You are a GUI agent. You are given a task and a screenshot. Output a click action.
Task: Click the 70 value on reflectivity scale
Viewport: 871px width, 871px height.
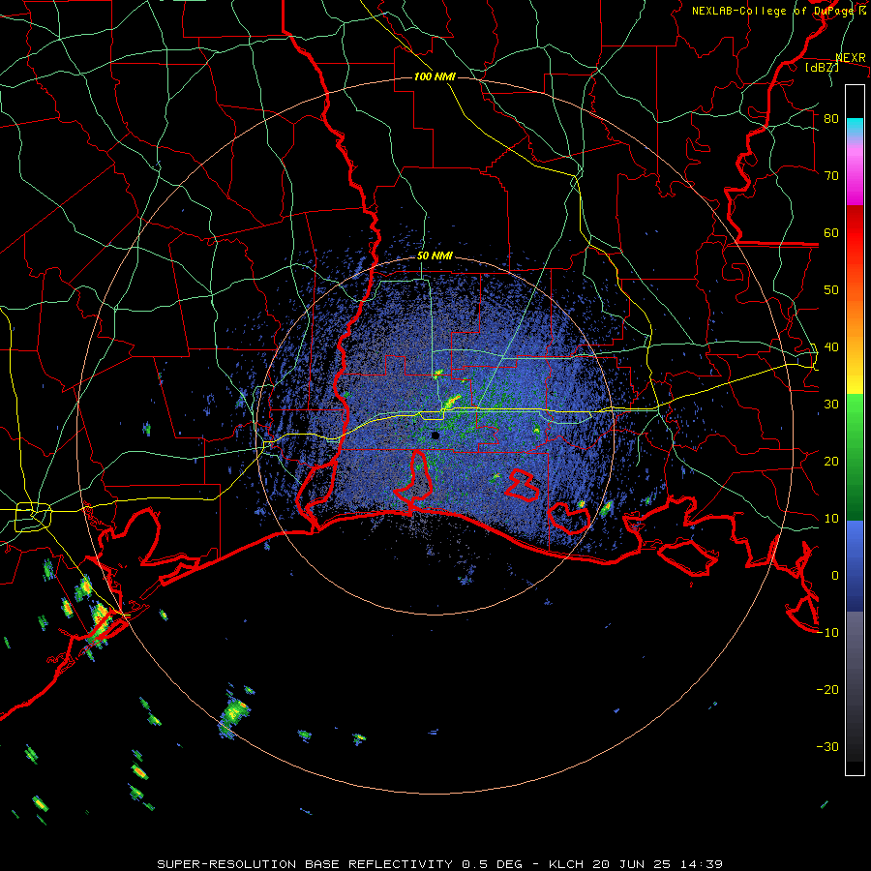click(831, 175)
